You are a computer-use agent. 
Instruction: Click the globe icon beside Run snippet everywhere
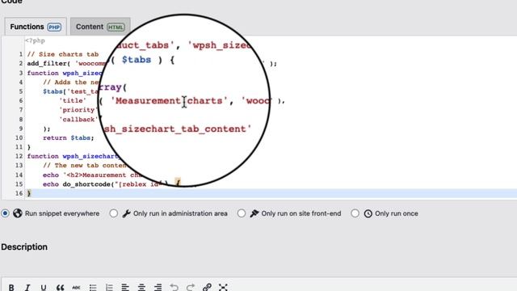pyautogui.click(x=18, y=213)
